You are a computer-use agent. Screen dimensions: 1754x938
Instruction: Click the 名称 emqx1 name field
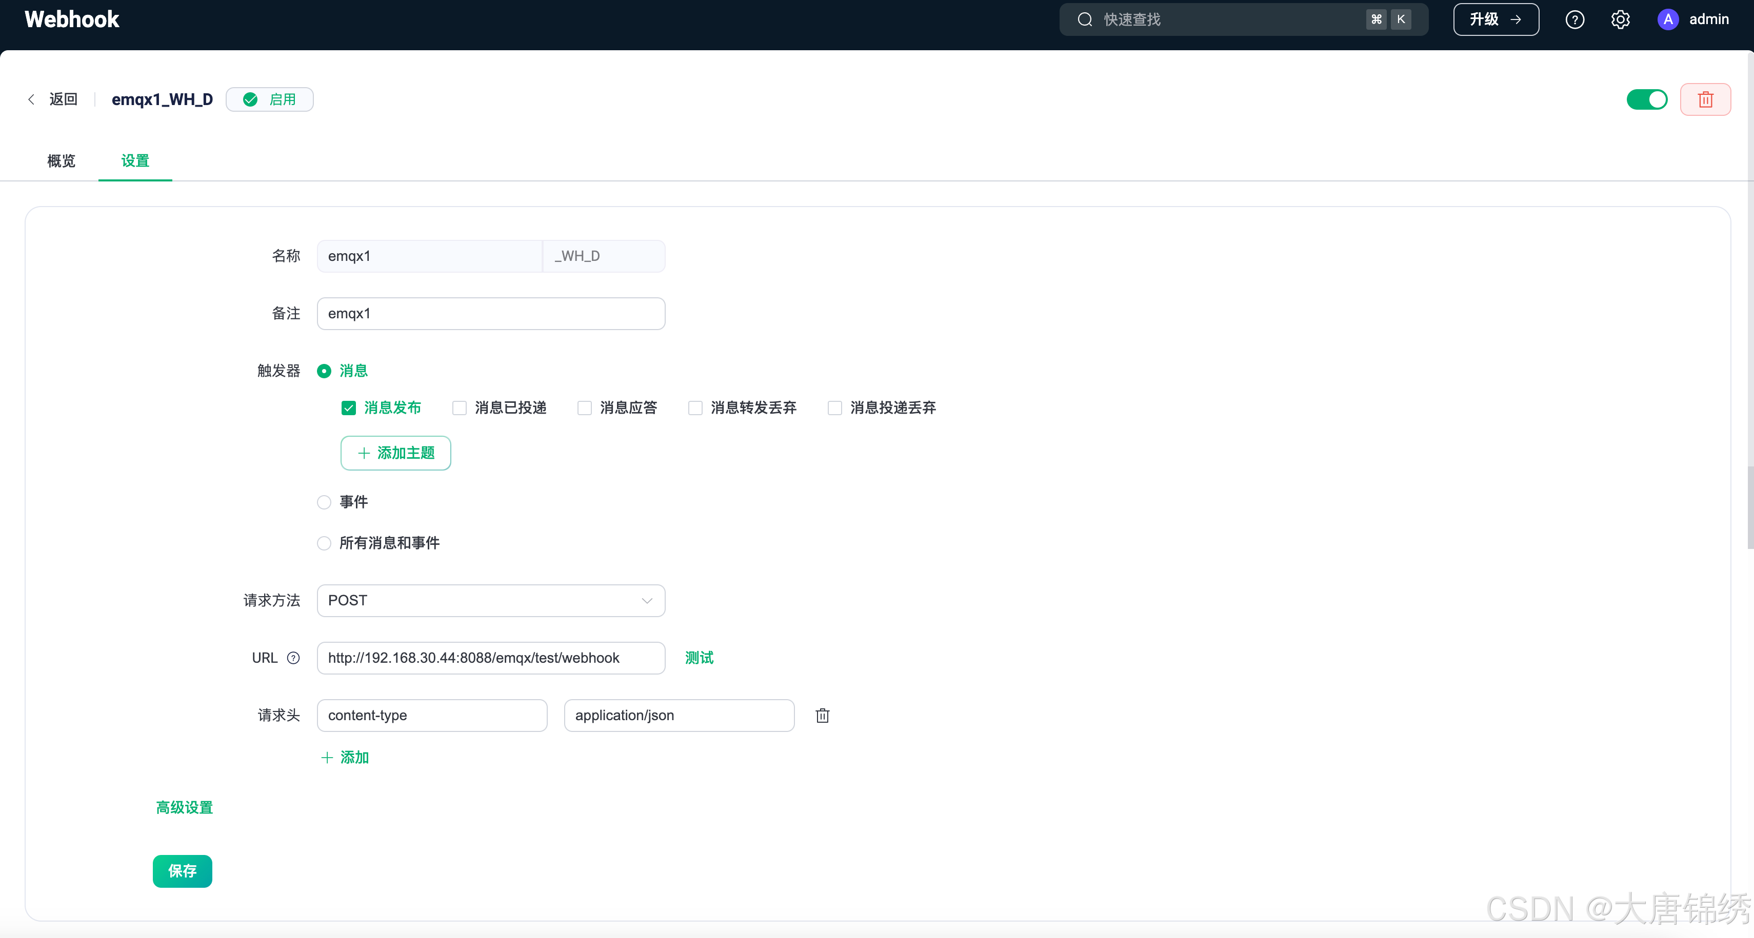coord(430,256)
